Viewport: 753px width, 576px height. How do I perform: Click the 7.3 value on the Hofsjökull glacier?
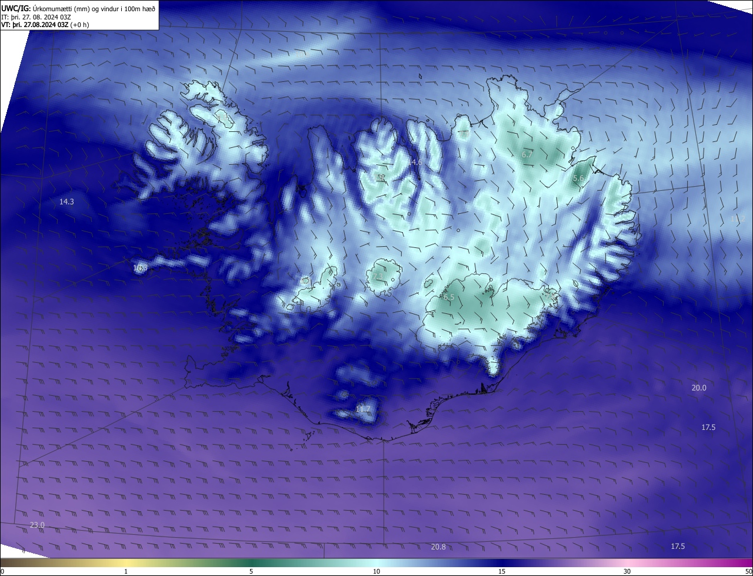click(x=377, y=277)
